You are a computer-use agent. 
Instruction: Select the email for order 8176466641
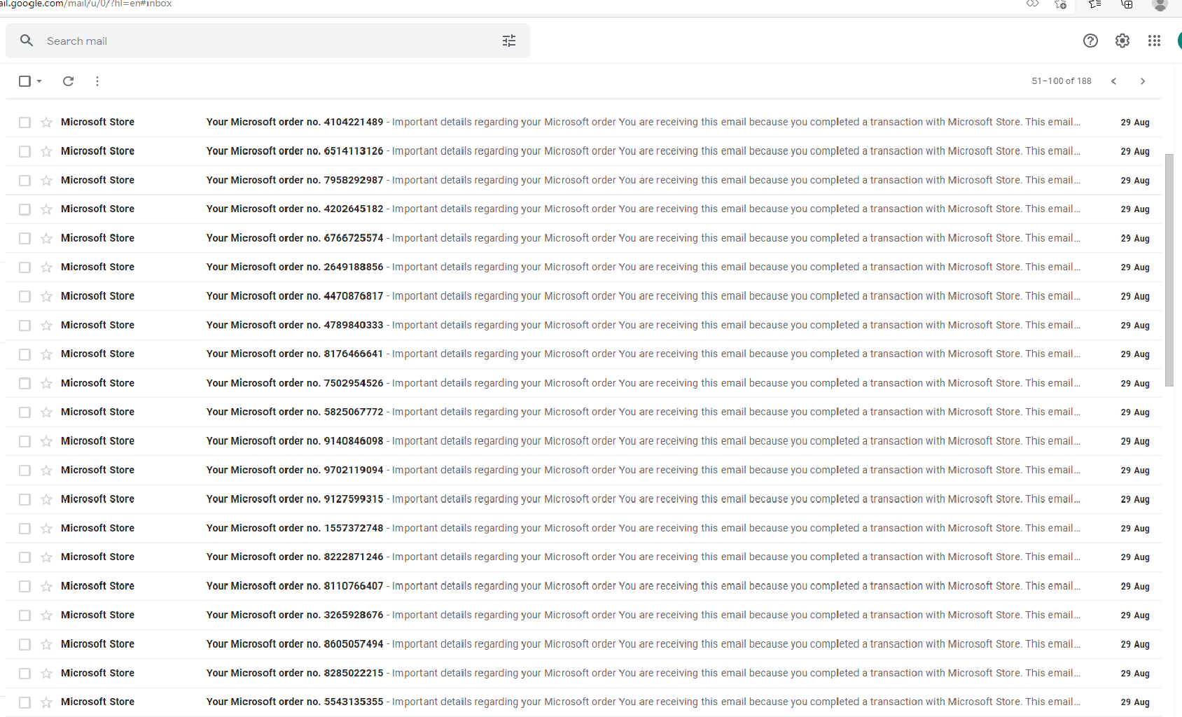25,354
